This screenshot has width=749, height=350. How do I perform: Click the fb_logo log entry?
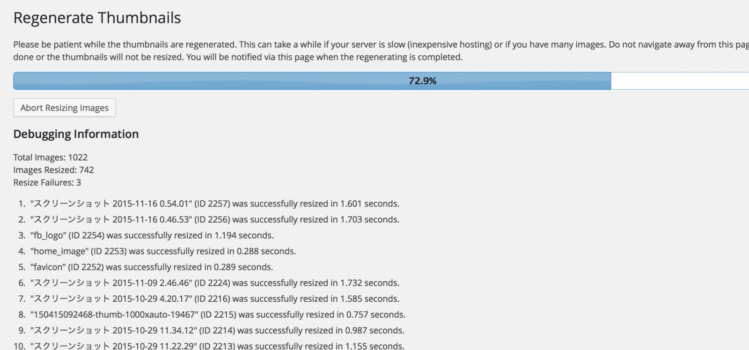pyautogui.click(x=152, y=235)
